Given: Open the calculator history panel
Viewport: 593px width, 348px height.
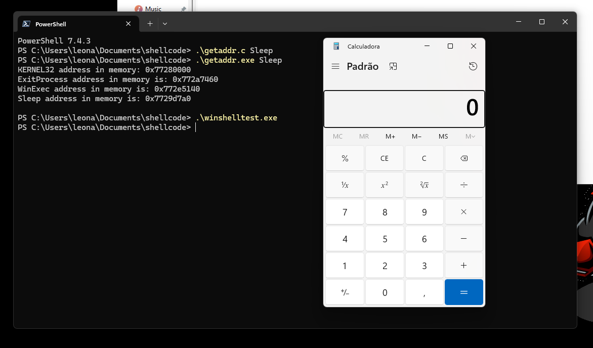Looking at the screenshot, I should tap(473, 66).
